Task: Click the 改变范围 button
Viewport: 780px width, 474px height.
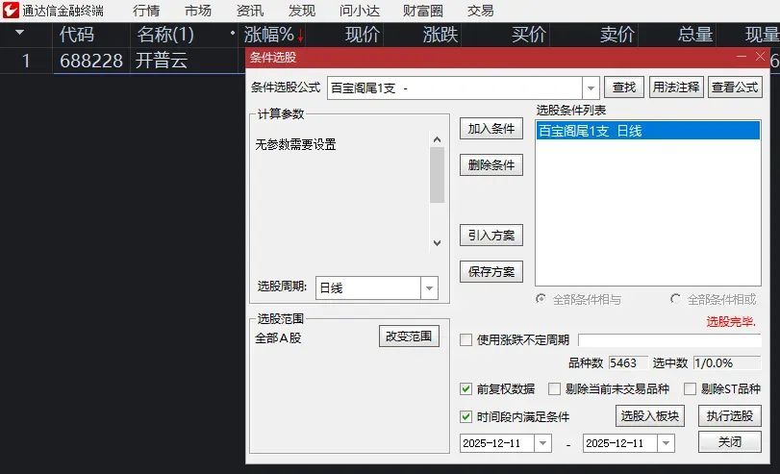Action: (x=409, y=337)
